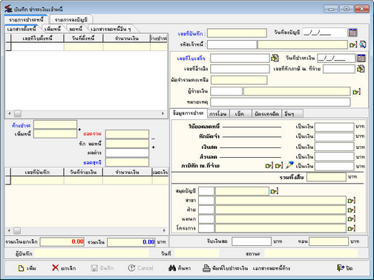Click magnifier document icon beside รหัสเจ้าหนี้ row
Screen dimensions: 374x280
tap(363, 44)
